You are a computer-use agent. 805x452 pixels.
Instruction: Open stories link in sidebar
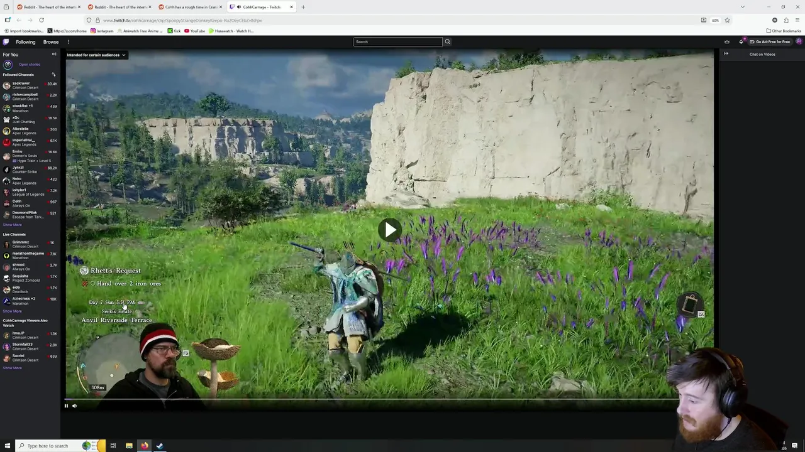pyautogui.click(x=30, y=65)
